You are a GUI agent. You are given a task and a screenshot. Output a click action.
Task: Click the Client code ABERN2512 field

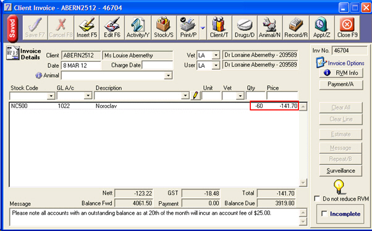[81, 56]
